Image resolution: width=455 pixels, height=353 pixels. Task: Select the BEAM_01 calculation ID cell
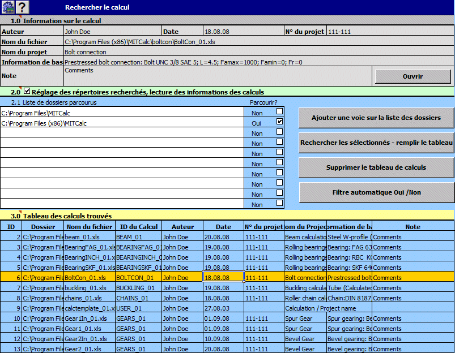(139, 237)
